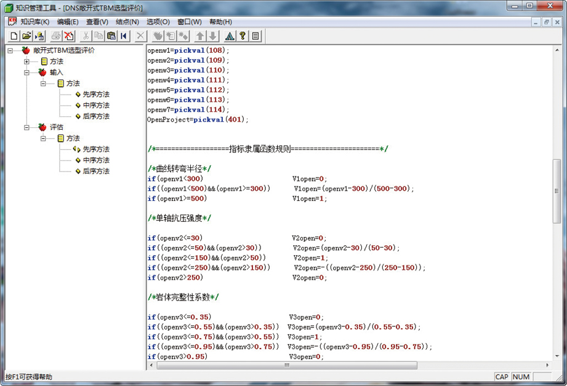Click the scissors Cut icon
The height and width of the screenshot is (386, 567).
click(x=86, y=36)
